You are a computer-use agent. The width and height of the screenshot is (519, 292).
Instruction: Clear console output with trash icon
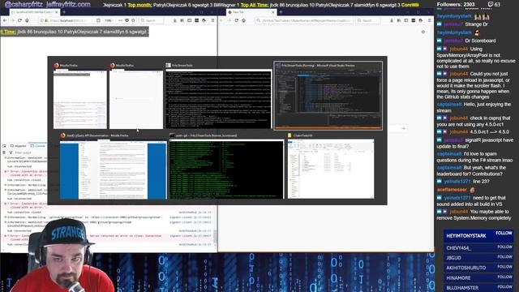click(4, 152)
